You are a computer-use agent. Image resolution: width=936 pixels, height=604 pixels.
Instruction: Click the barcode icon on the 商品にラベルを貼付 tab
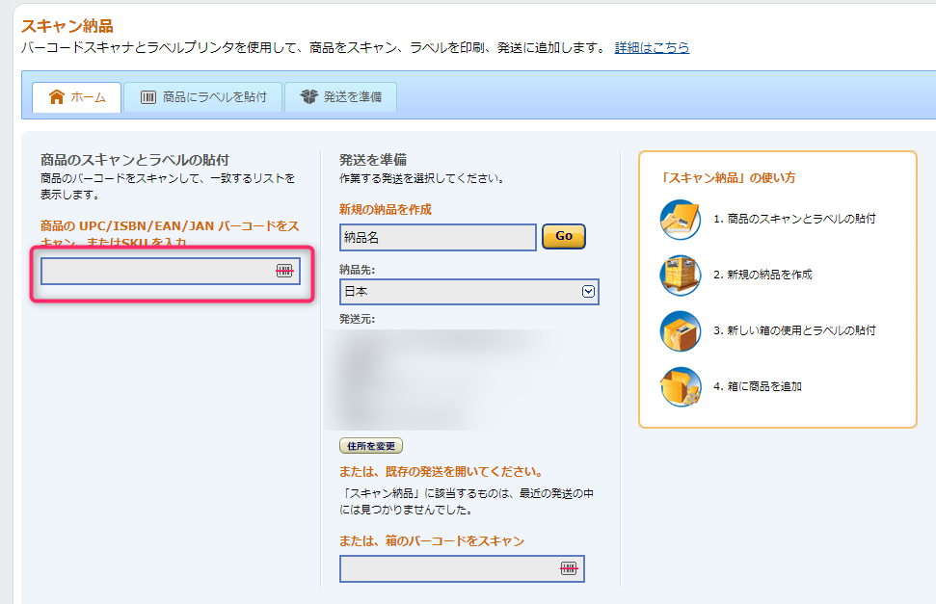click(x=148, y=97)
